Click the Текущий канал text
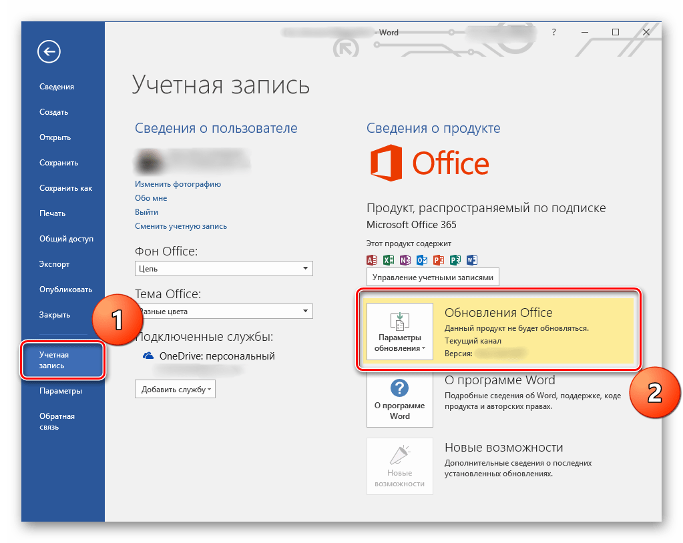 [x=473, y=341]
